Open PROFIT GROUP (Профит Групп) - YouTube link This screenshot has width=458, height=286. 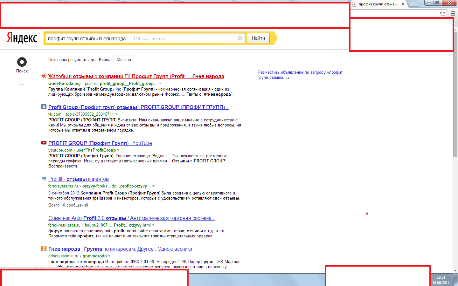tap(100, 143)
